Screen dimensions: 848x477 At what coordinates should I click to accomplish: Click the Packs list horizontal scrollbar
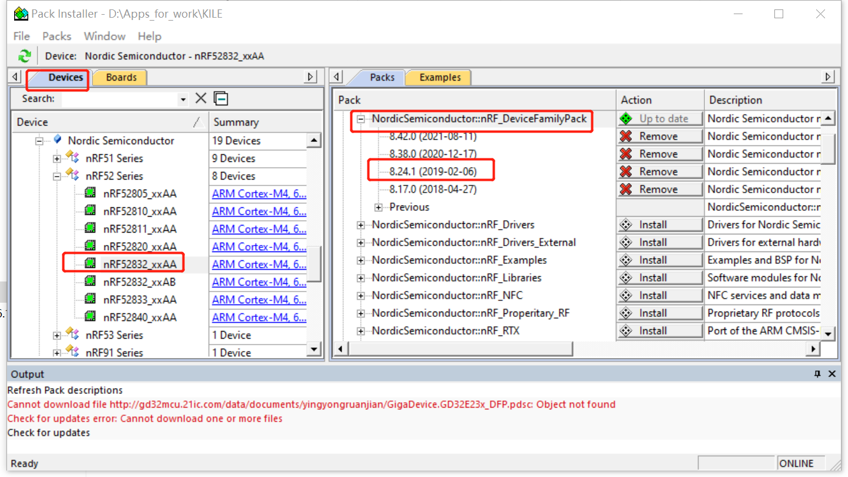click(x=459, y=349)
